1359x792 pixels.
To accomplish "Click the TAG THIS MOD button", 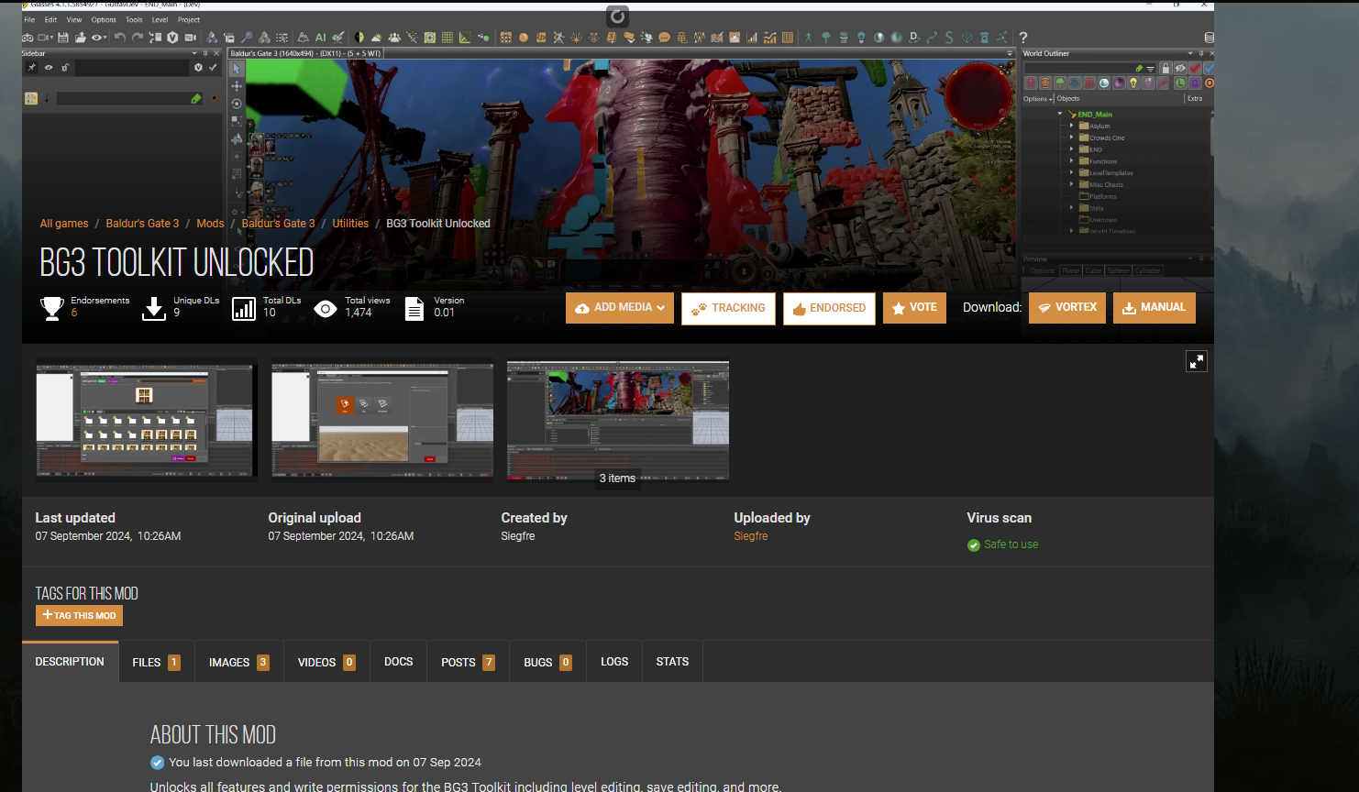I will 79,615.
